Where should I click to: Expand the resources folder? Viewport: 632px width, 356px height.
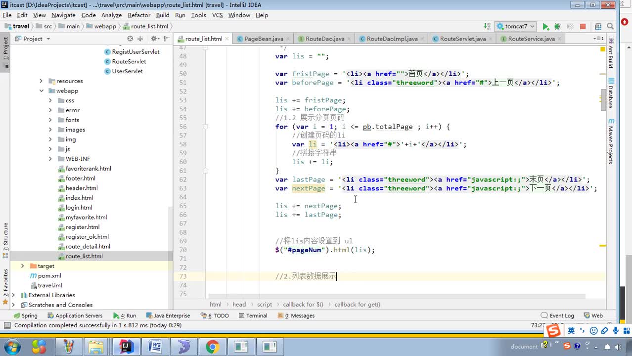(x=41, y=81)
